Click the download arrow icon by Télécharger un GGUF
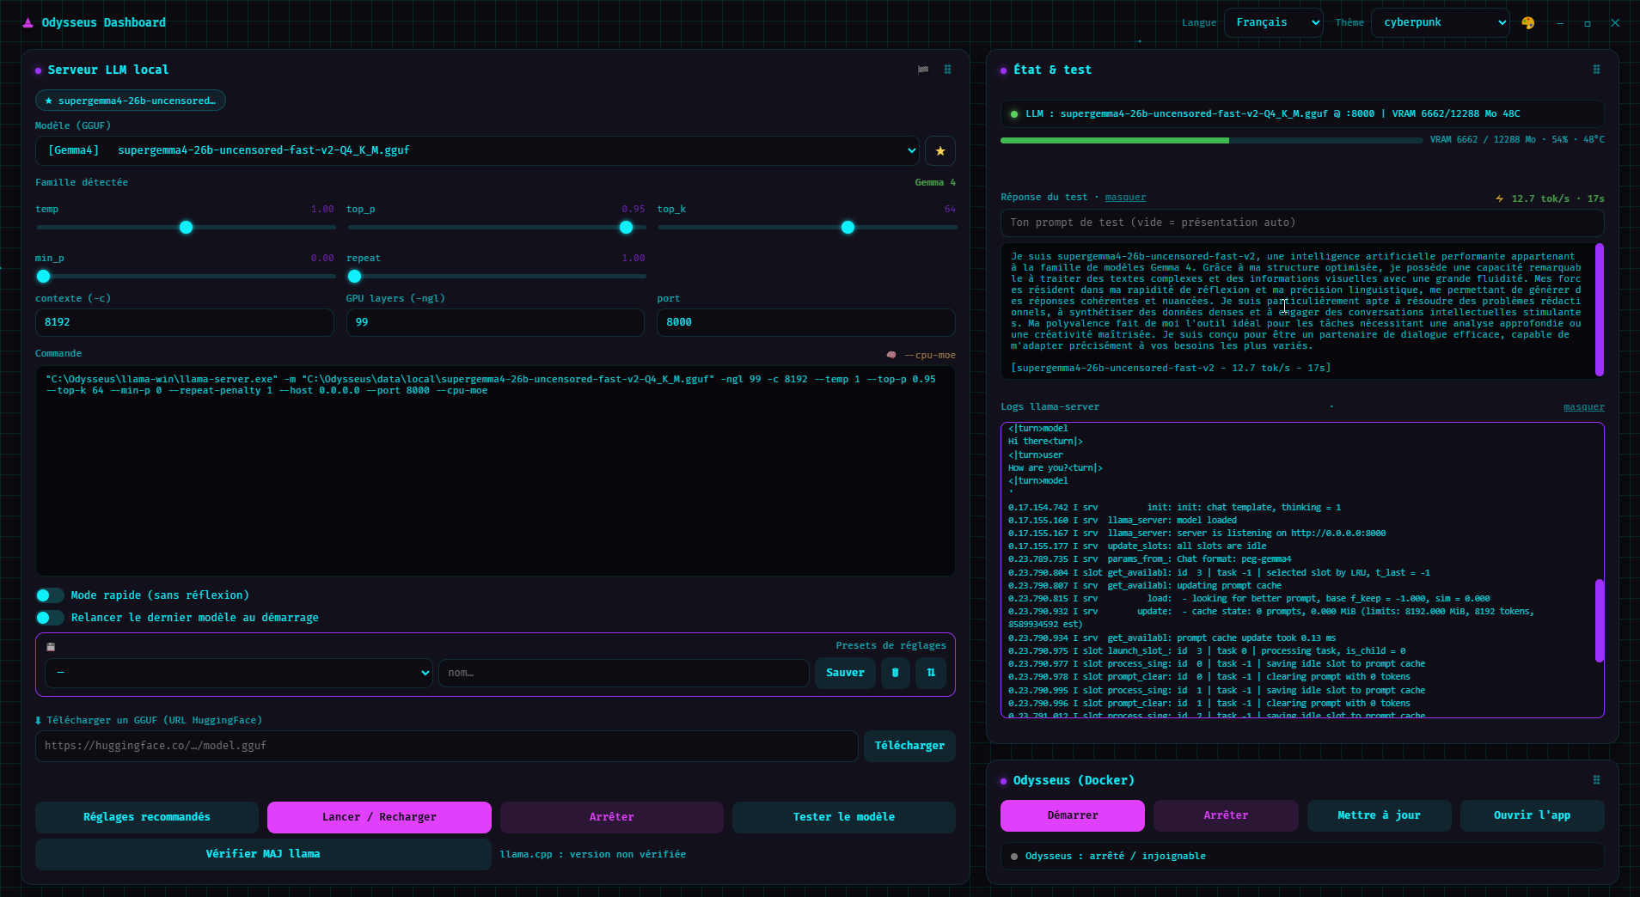 [39, 720]
